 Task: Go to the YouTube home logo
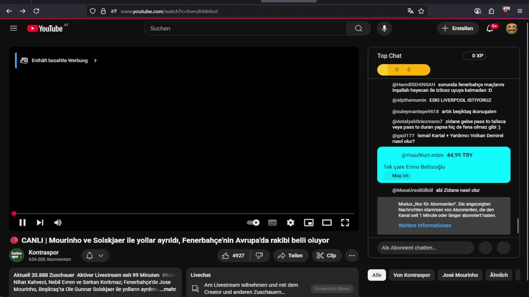click(x=45, y=28)
